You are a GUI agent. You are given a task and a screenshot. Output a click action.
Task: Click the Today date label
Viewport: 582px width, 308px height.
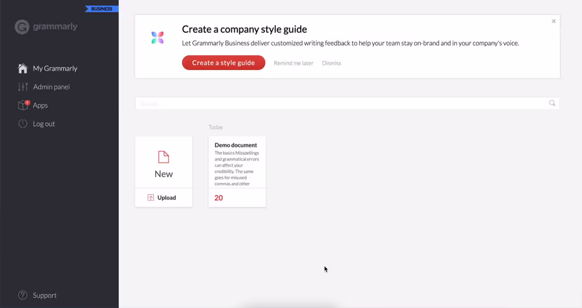click(215, 127)
